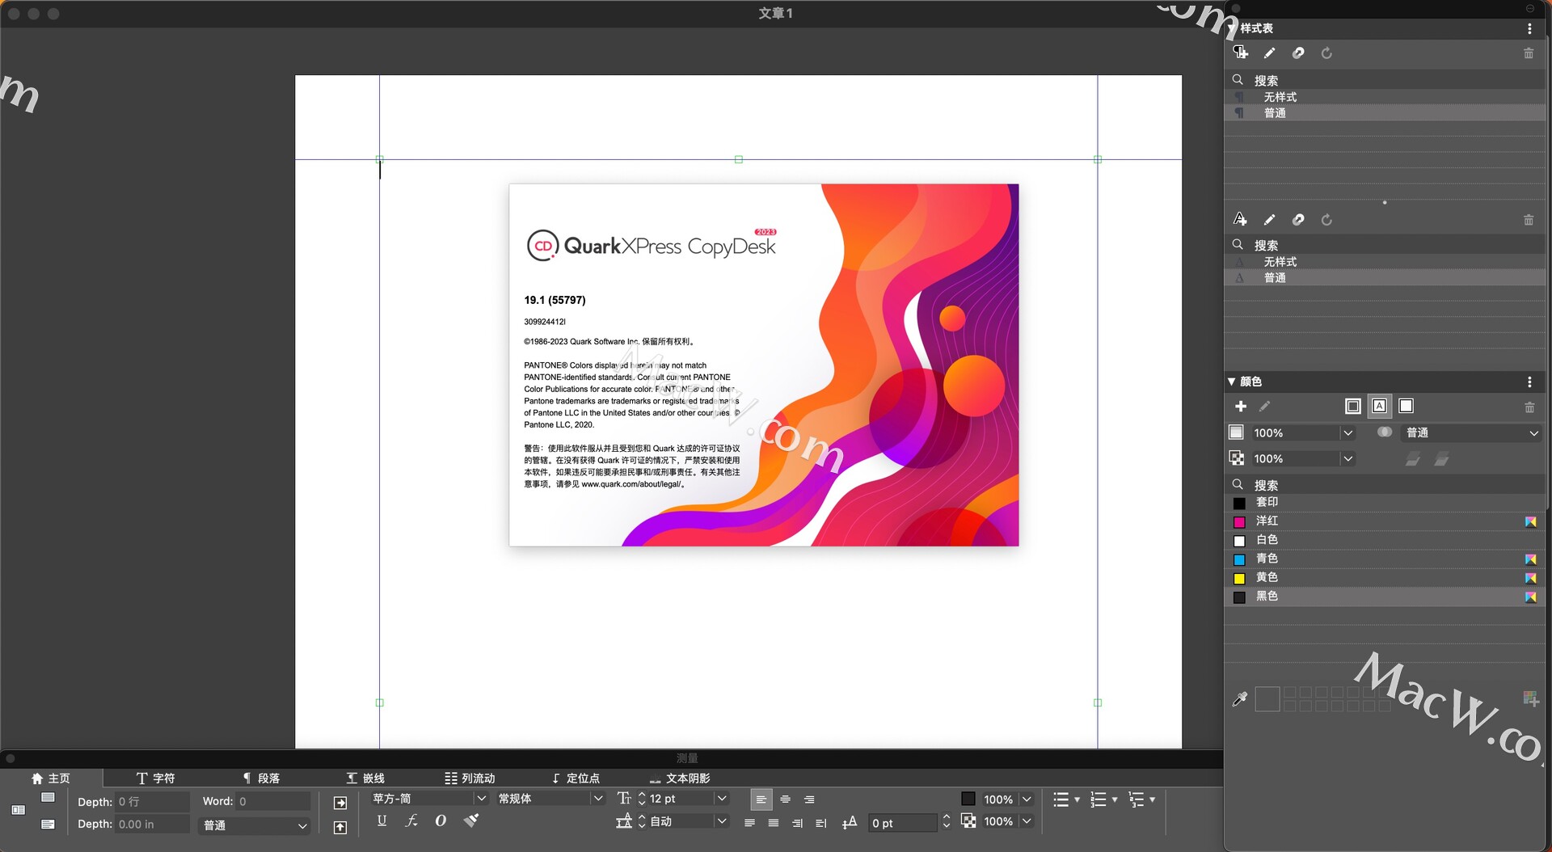
Task: Align text right
Action: 809,799
